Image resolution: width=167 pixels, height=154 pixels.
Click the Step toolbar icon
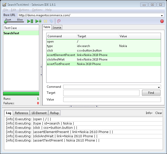pos(51,21)
